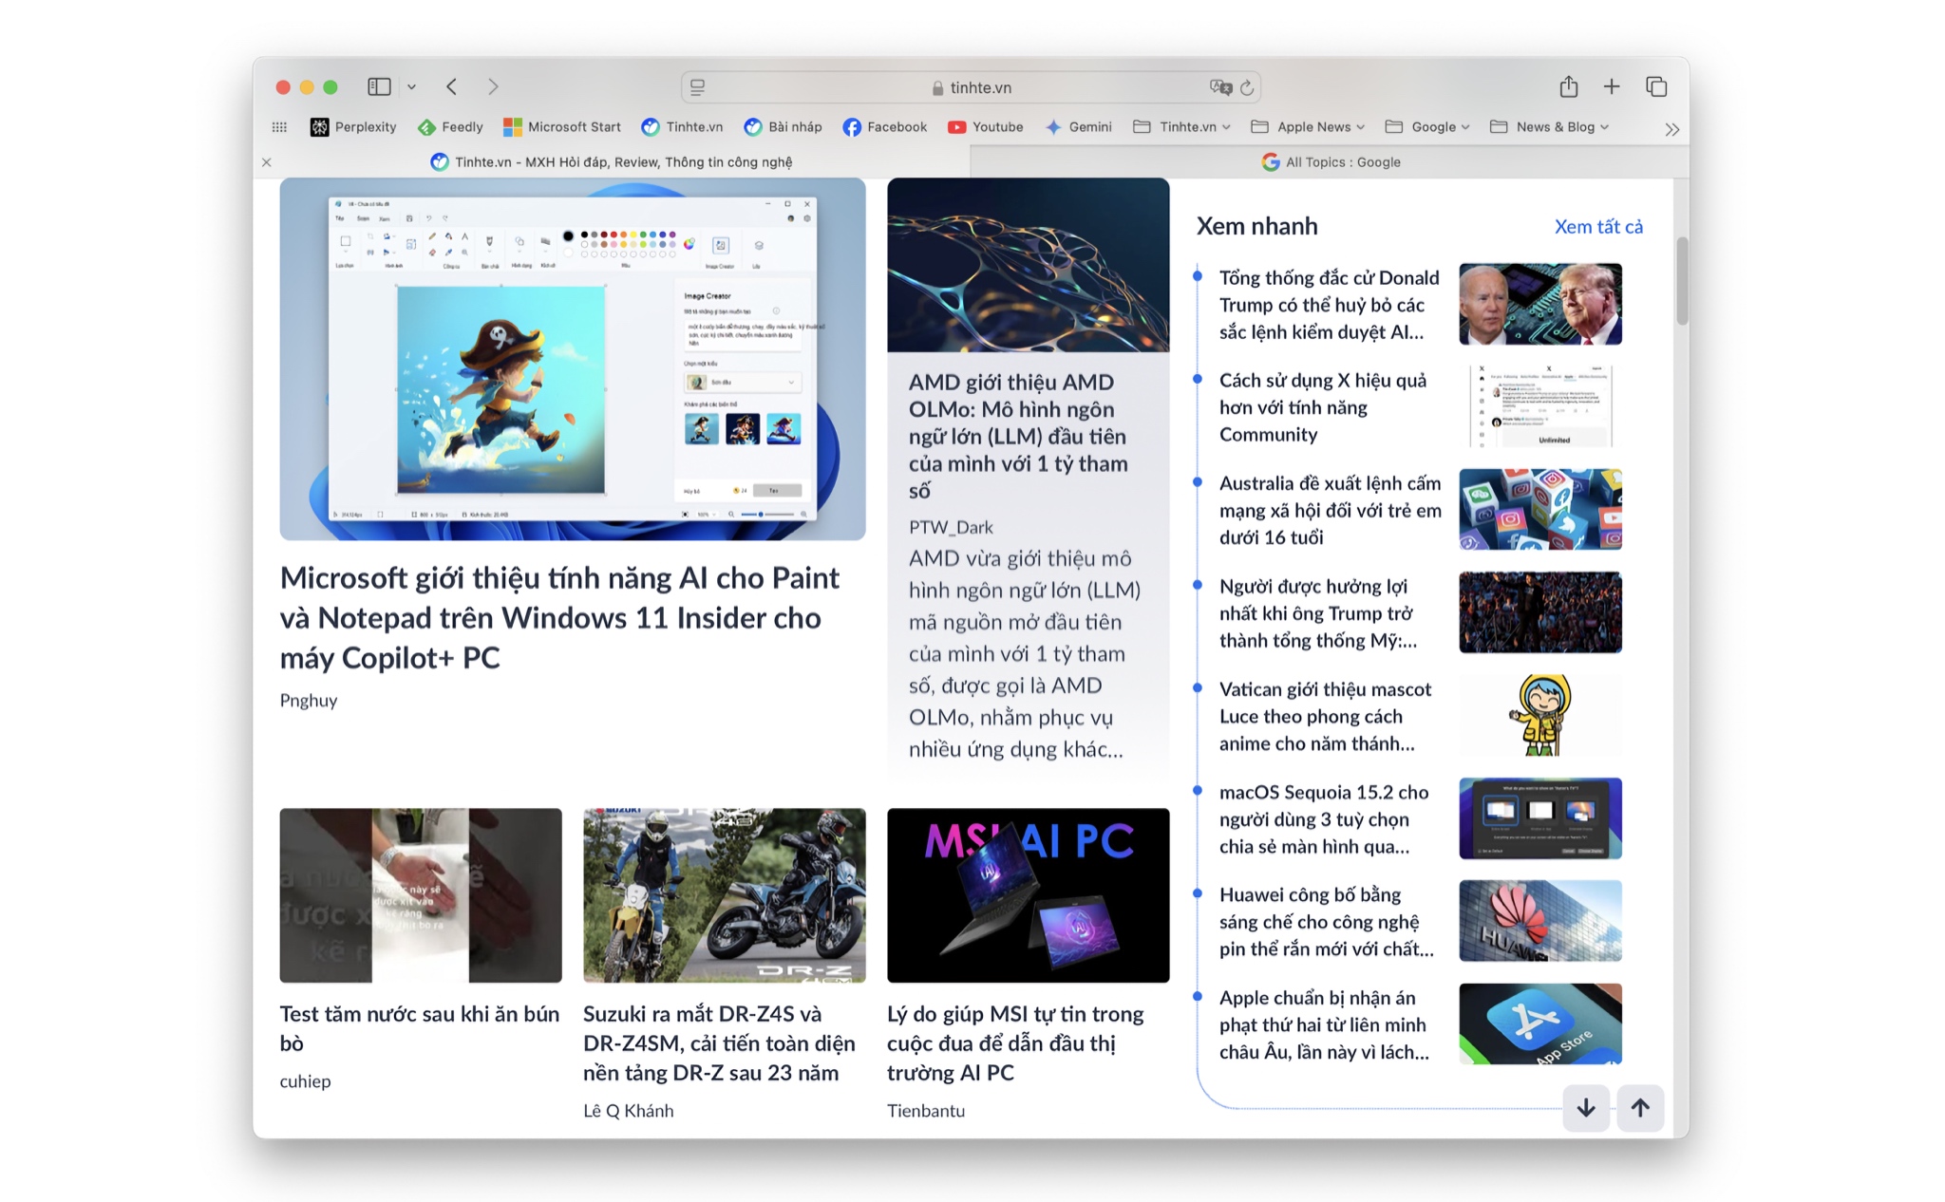Open Apple chuẩn bị nhận án phạt news
The height and width of the screenshot is (1202, 1945).
point(1324,1025)
